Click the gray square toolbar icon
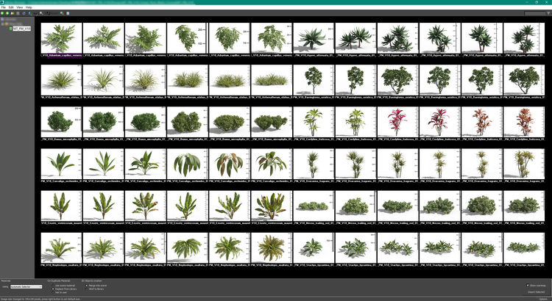Image resolution: width=552 pixels, height=301 pixels. click(18, 13)
